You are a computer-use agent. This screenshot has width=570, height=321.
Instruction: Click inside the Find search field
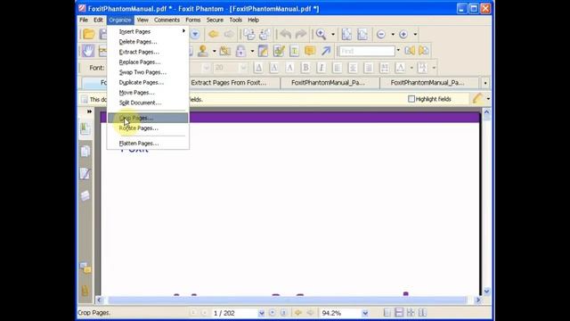click(366, 51)
